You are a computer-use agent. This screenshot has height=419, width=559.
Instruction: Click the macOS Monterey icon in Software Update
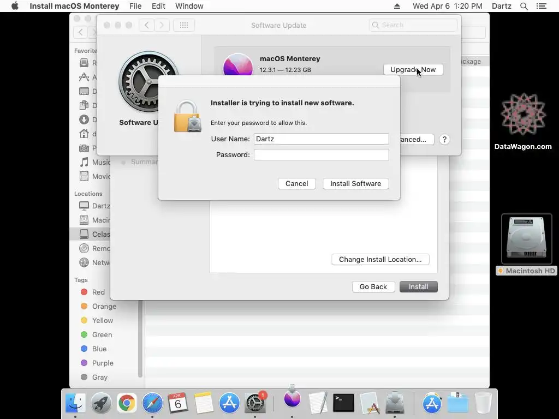point(238,64)
